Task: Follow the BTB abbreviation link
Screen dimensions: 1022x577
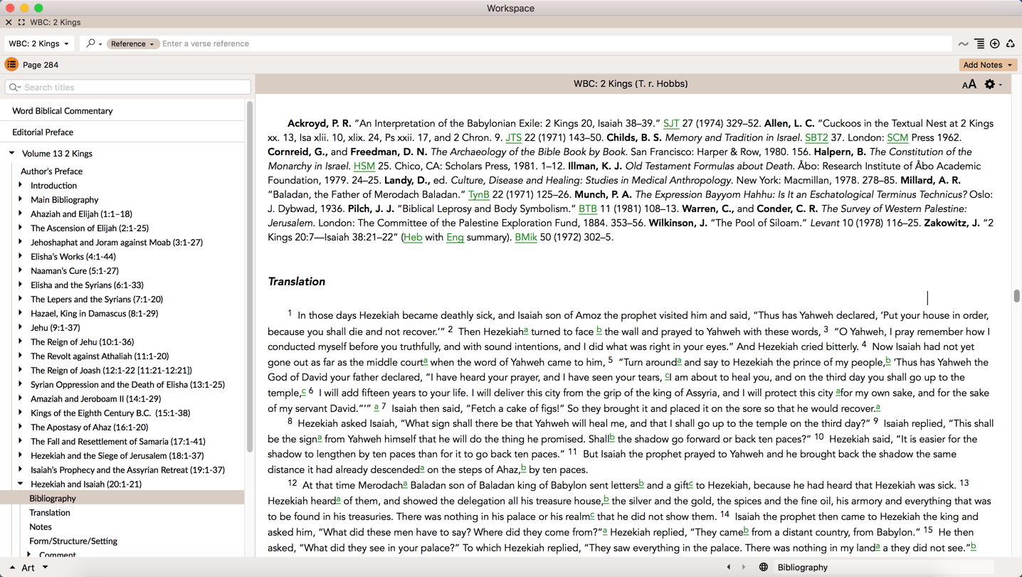Action: click(x=588, y=209)
